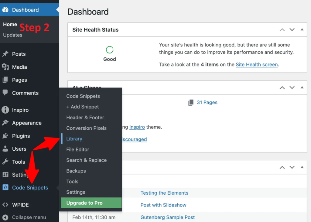The width and height of the screenshot is (311, 222).
Task: Click the Media library icon
Action: tap(6, 67)
